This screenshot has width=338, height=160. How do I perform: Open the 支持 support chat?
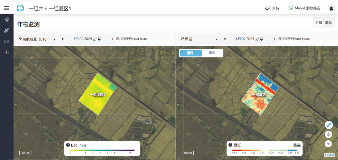tap(272, 8)
